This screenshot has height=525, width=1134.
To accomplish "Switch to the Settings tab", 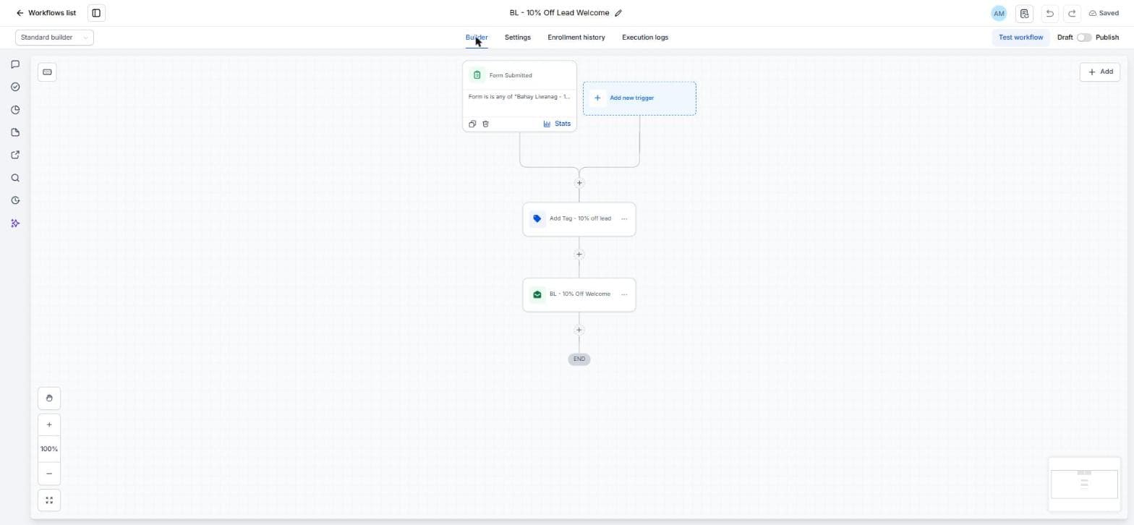I will [517, 38].
